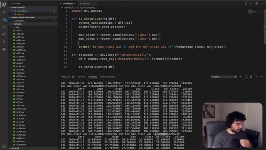Collapse the datasets folder
The width and height of the screenshot is (266, 150).
tap(17, 24)
